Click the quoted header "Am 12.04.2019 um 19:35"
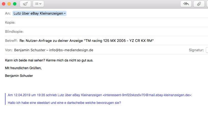Viewport: 208px width, 132px height. (x=26, y=95)
